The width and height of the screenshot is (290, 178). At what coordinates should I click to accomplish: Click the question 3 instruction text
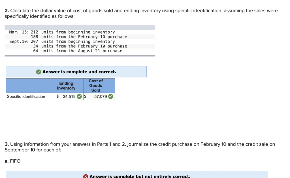tap(140, 147)
